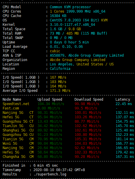Click the first I/O speed '167 MB/s'
The height and width of the screenshot is (179, 135).
point(58,77)
